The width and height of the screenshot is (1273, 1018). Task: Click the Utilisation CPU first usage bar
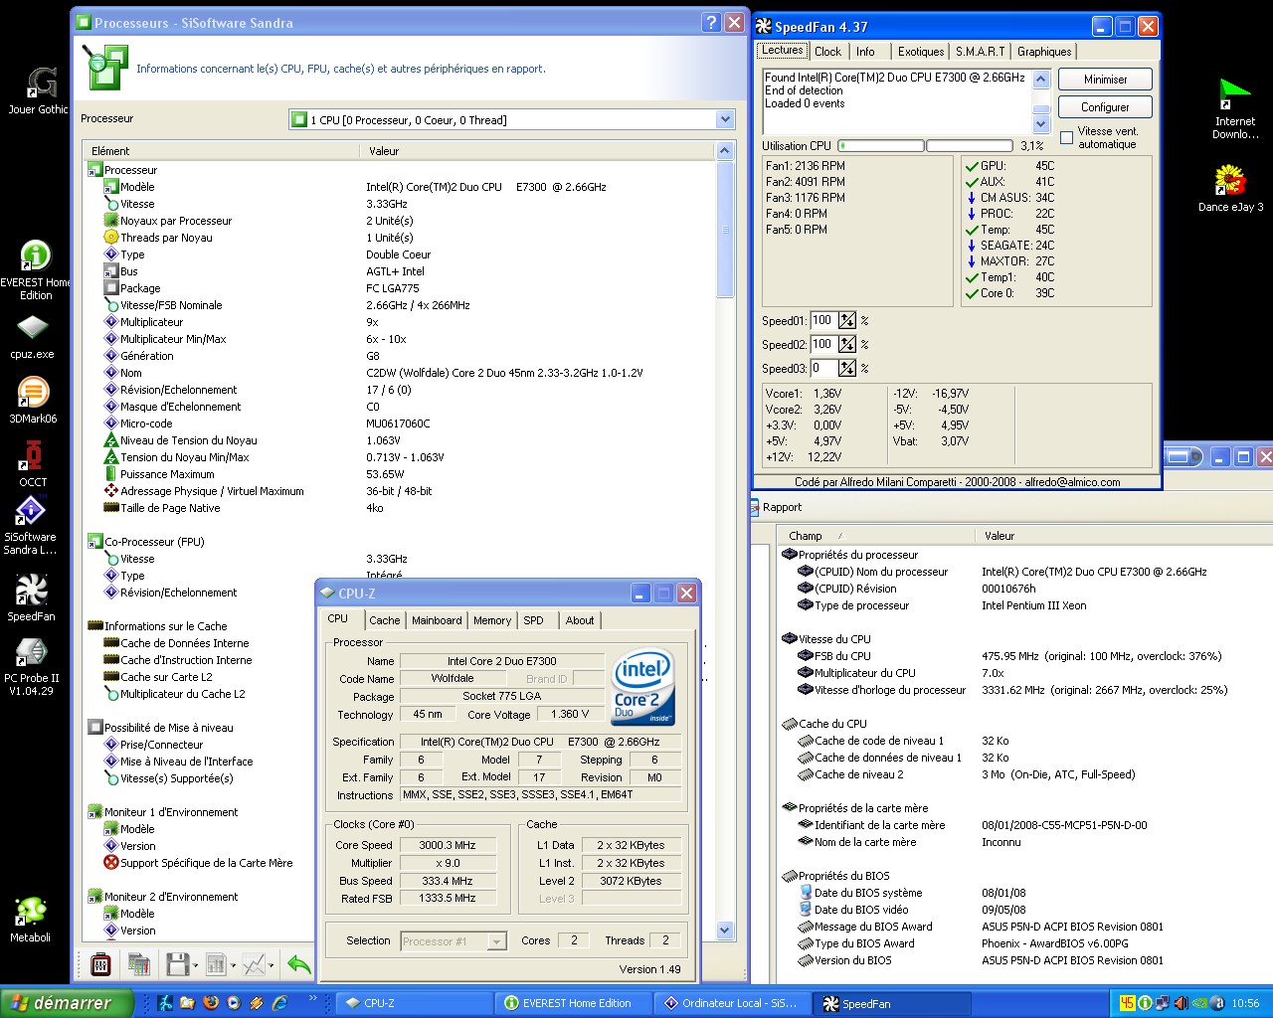pyautogui.click(x=881, y=145)
